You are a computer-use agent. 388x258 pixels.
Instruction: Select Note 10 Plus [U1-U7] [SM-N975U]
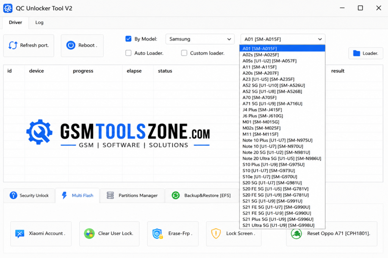(282, 140)
